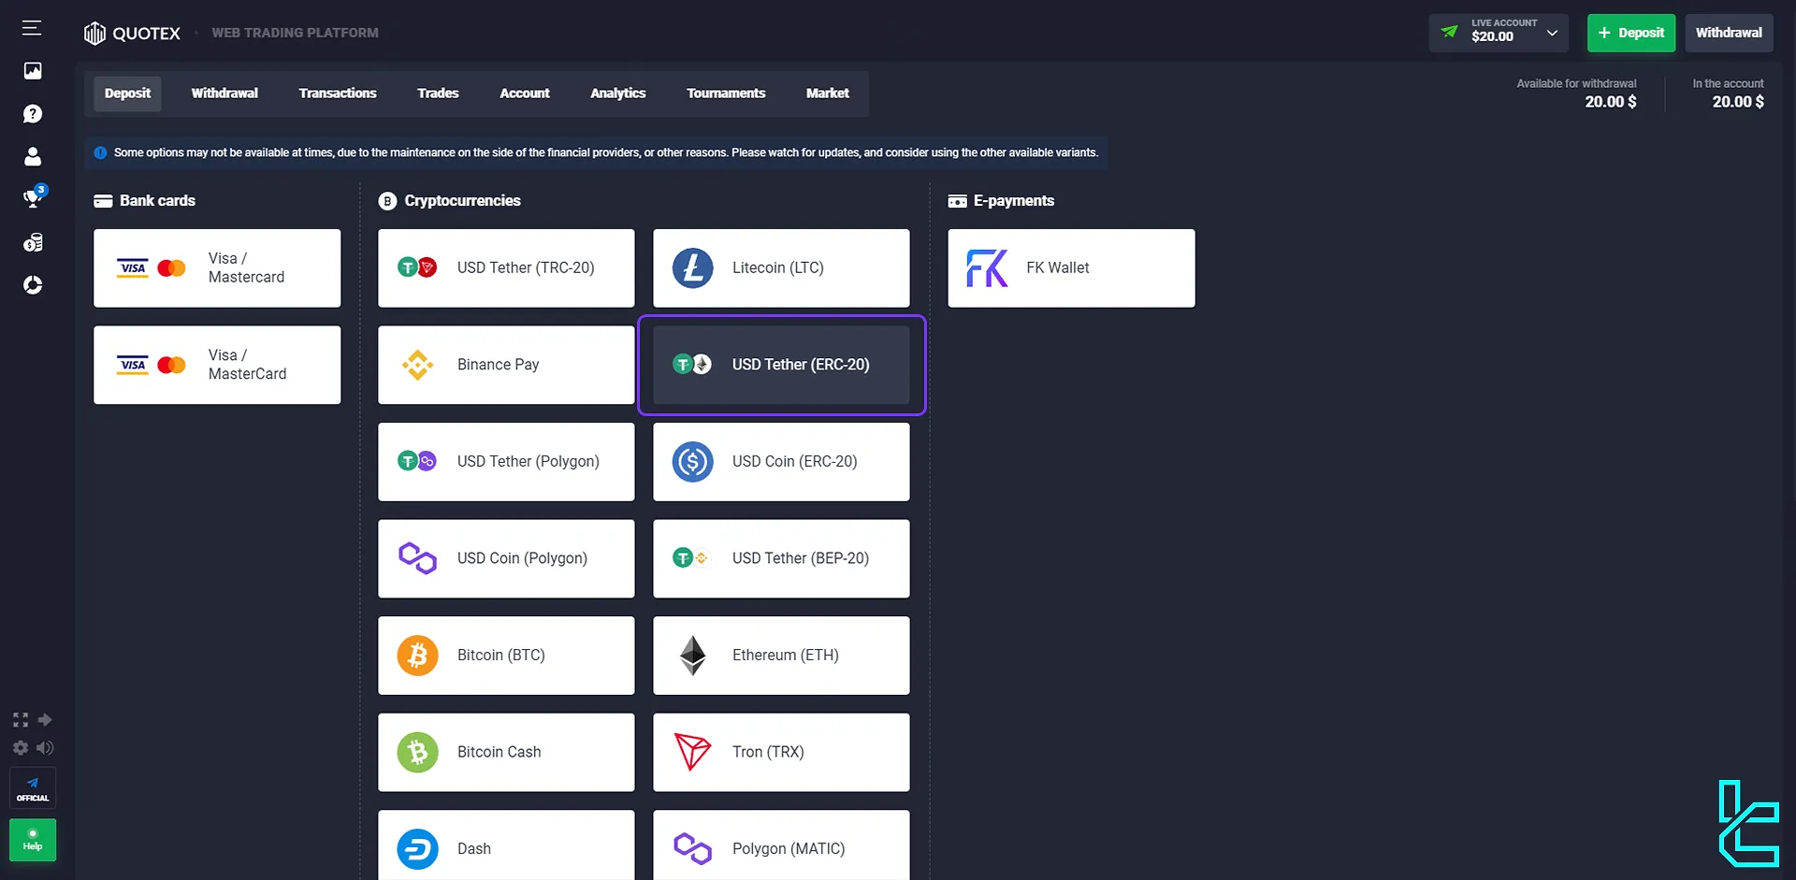The width and height of the screenshot is (1796, 880).
Task: Choose Visa / Mastercard payment option
Action: (x=217, y=268)
